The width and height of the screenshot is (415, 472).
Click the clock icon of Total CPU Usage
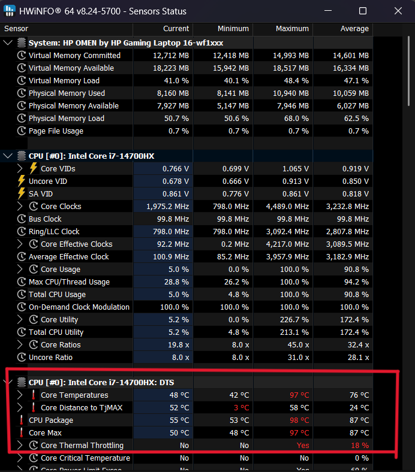pos(22,294)
